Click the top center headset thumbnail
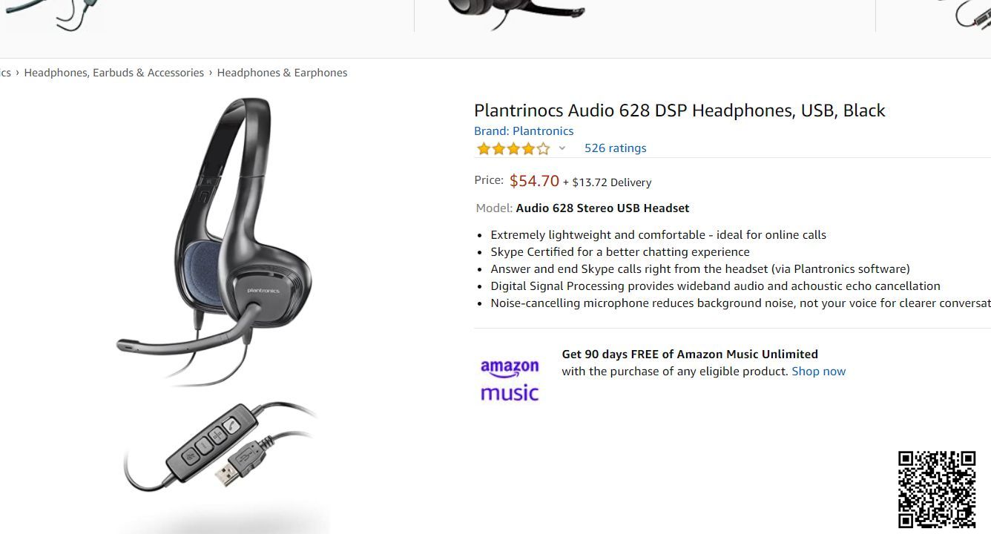The image size is (991, 534). [x=516, y=13]
